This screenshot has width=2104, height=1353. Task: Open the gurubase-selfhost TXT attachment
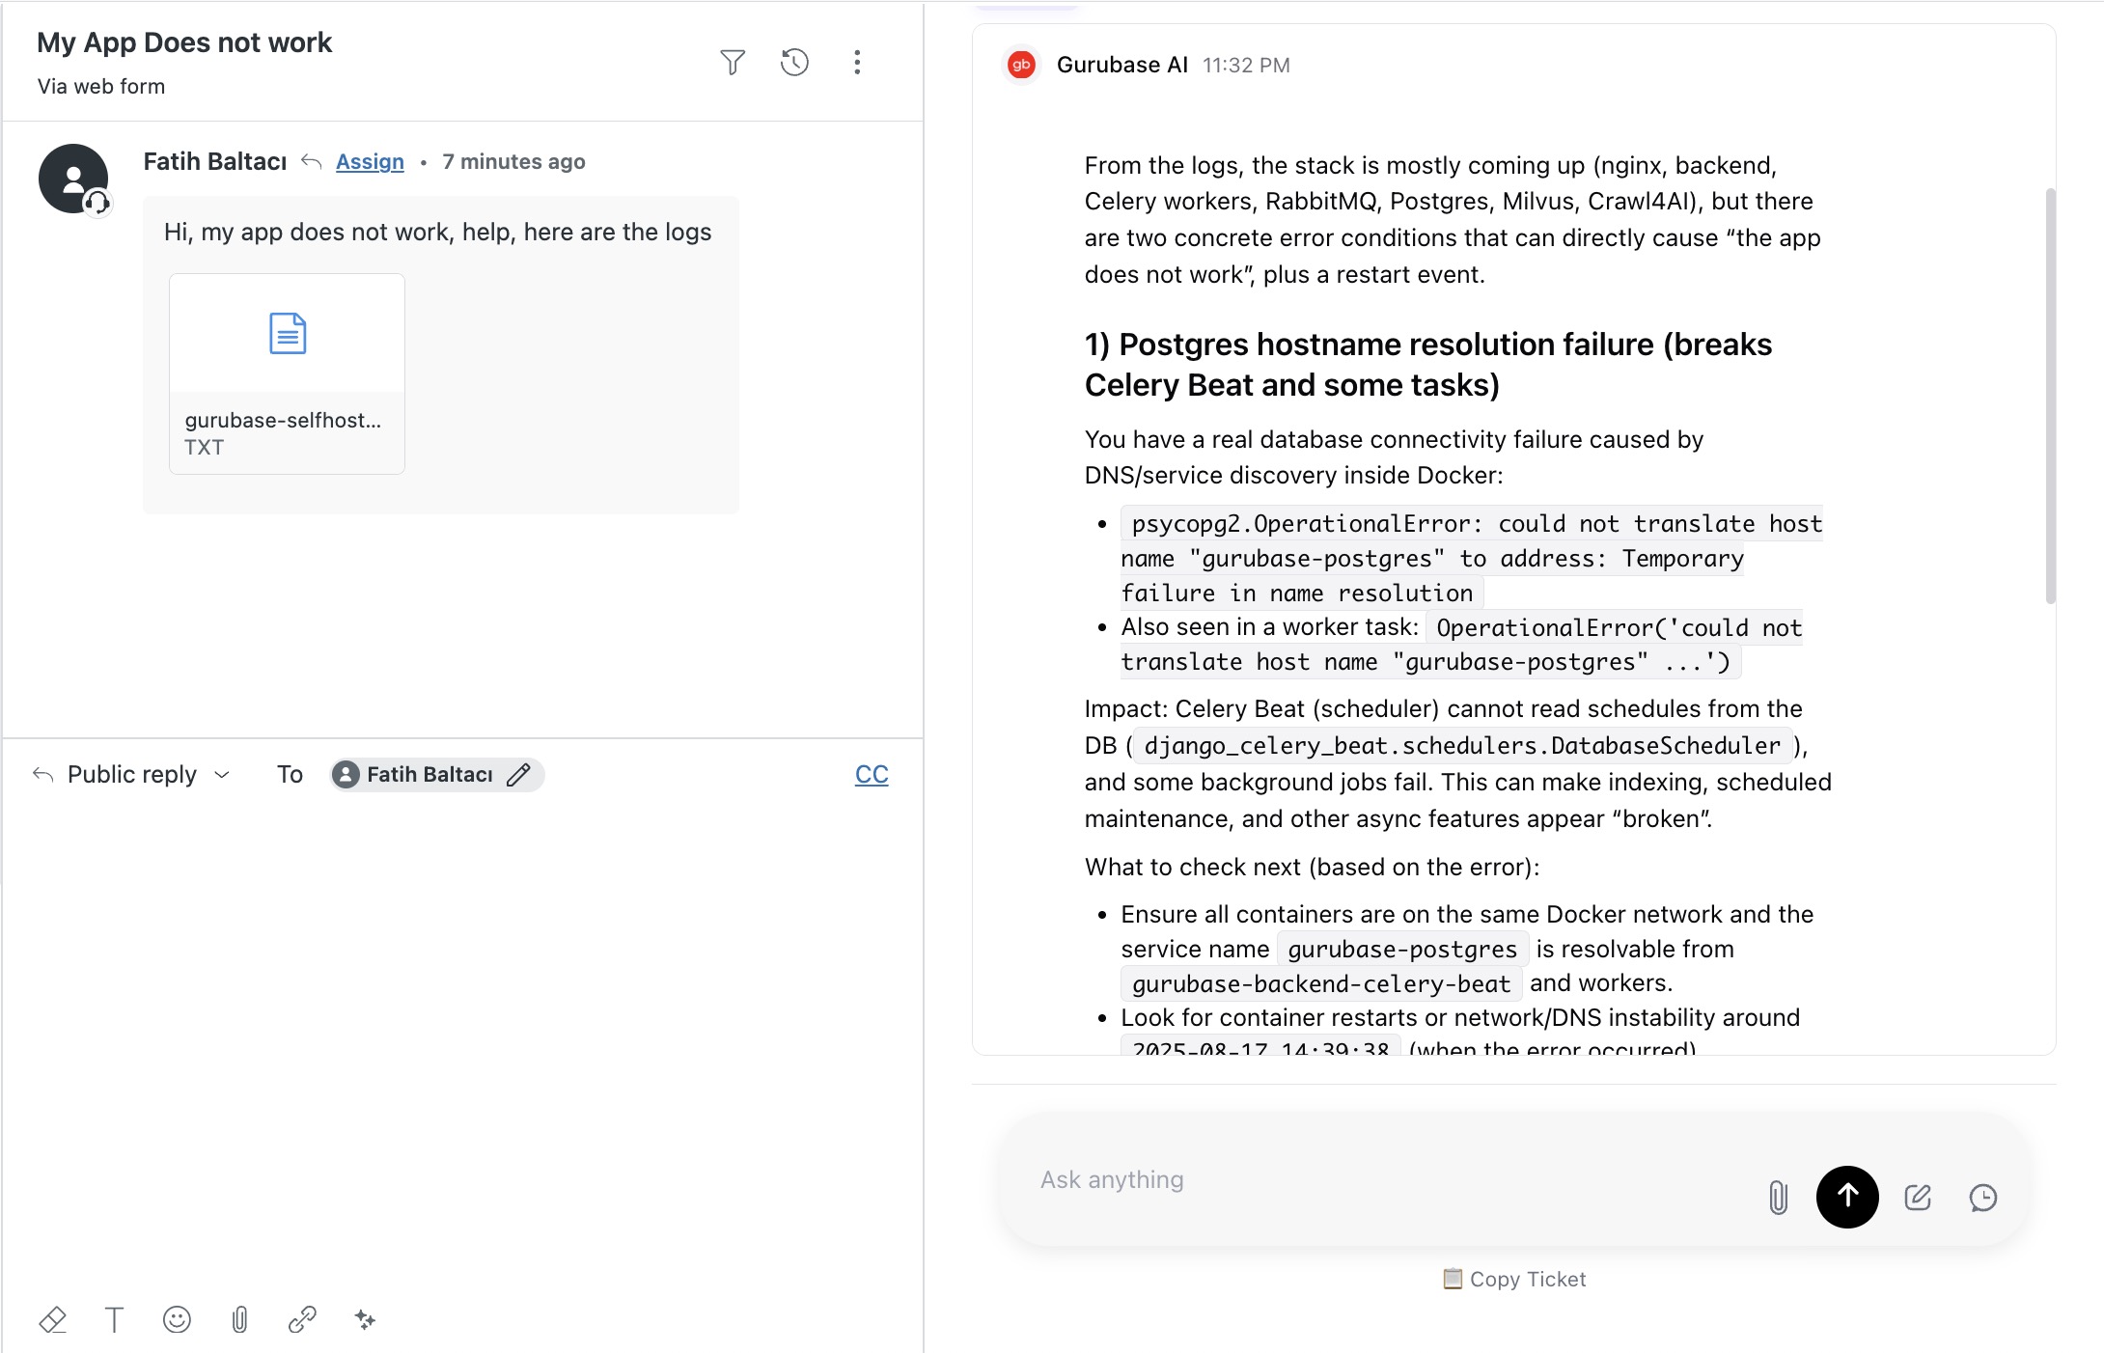tap(286, 373)
